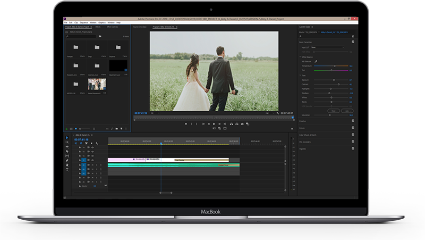Viewport: 425px width, 240px height.
Task: Click Lumetri reset effect icon
Action: coord(353,36)
